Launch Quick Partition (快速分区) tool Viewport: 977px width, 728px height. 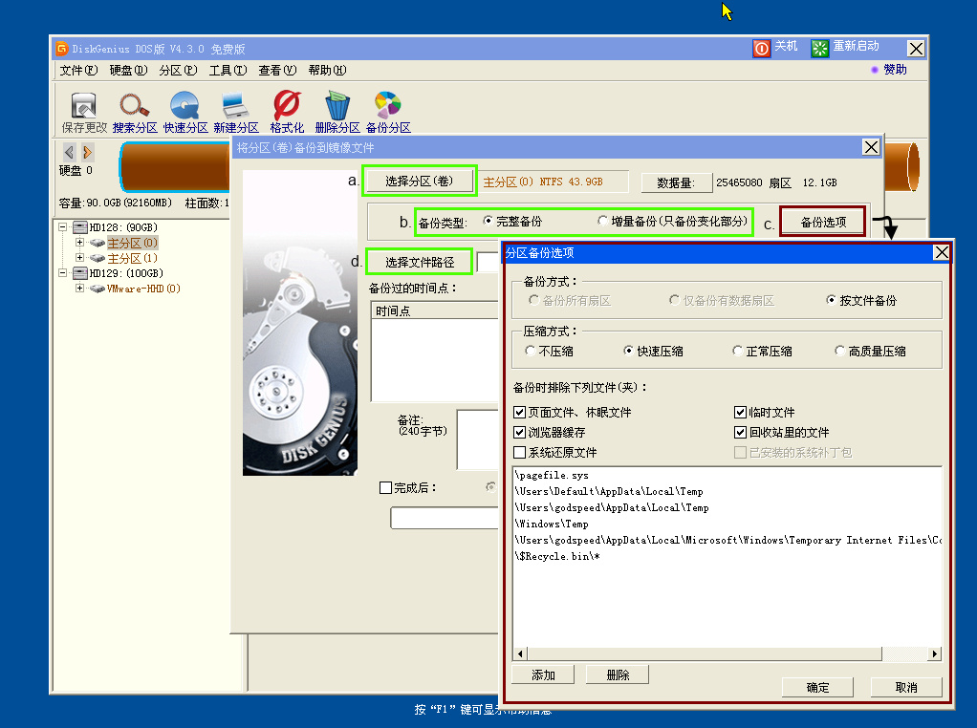point(185,105)
